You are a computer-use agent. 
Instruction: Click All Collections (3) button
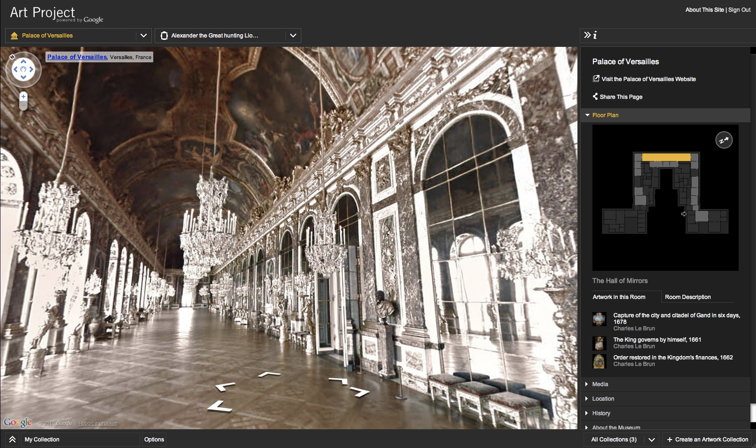(614, 440)
